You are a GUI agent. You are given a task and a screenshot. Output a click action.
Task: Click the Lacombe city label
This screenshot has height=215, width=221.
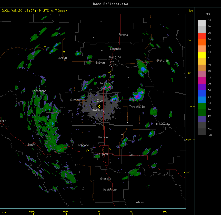[x=115, y=49]
